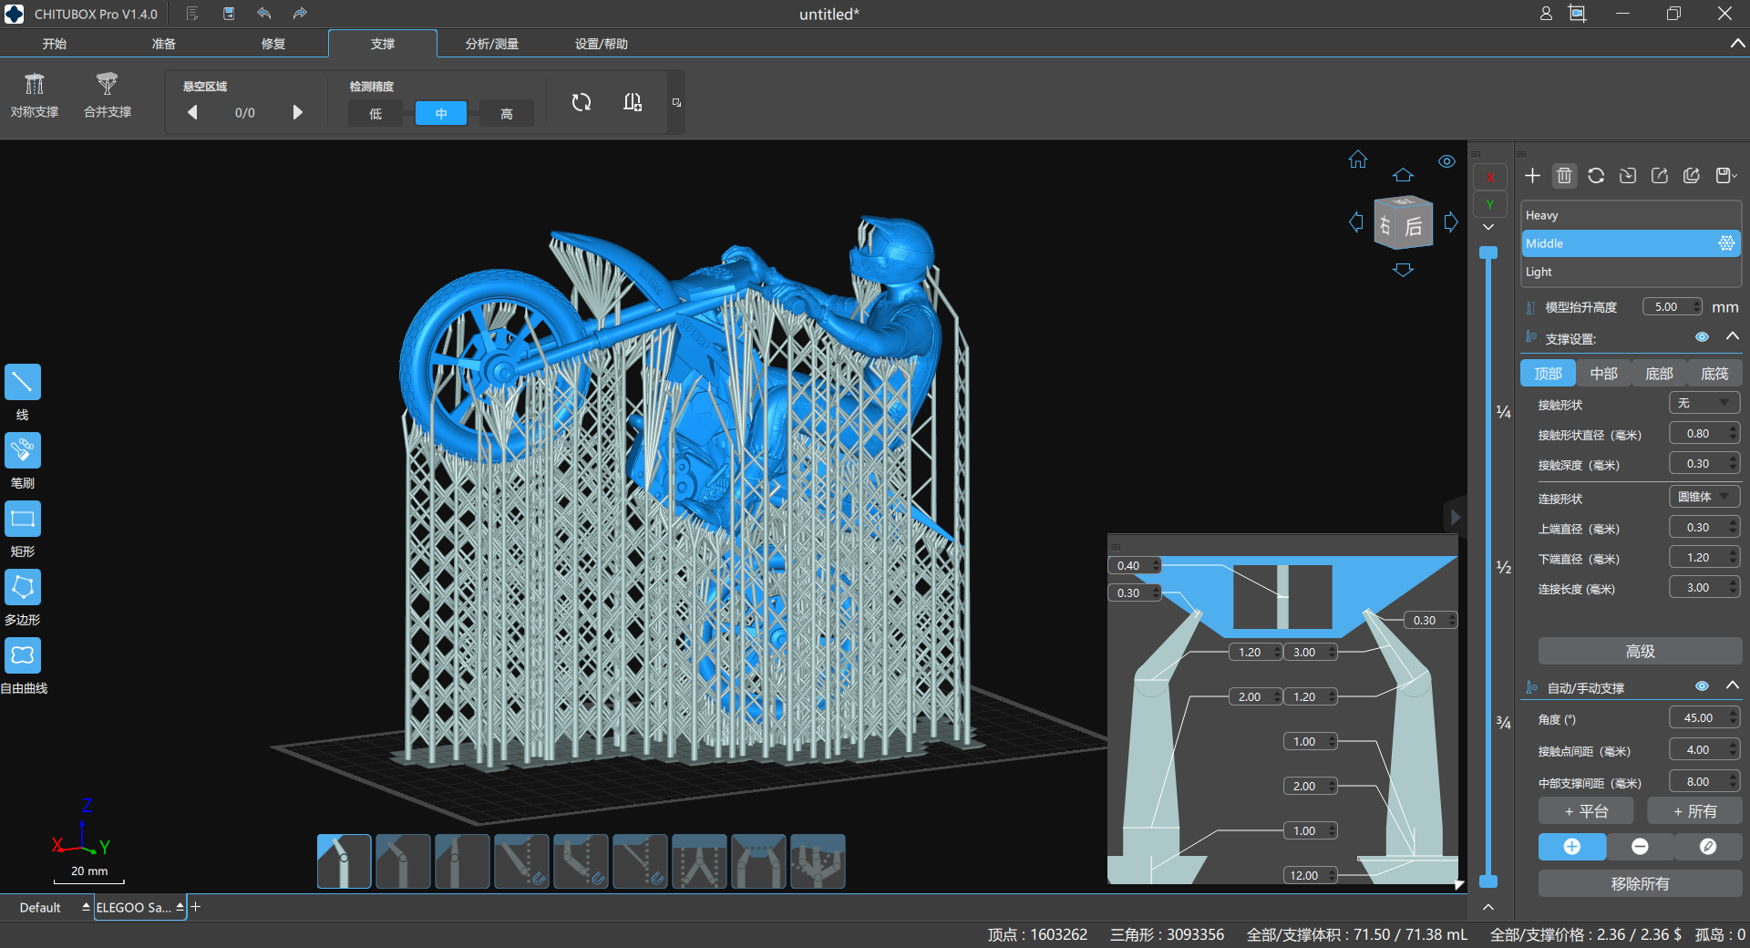
Task: Click the refresh detection icon in the toolbar
Action: point(582,103)
